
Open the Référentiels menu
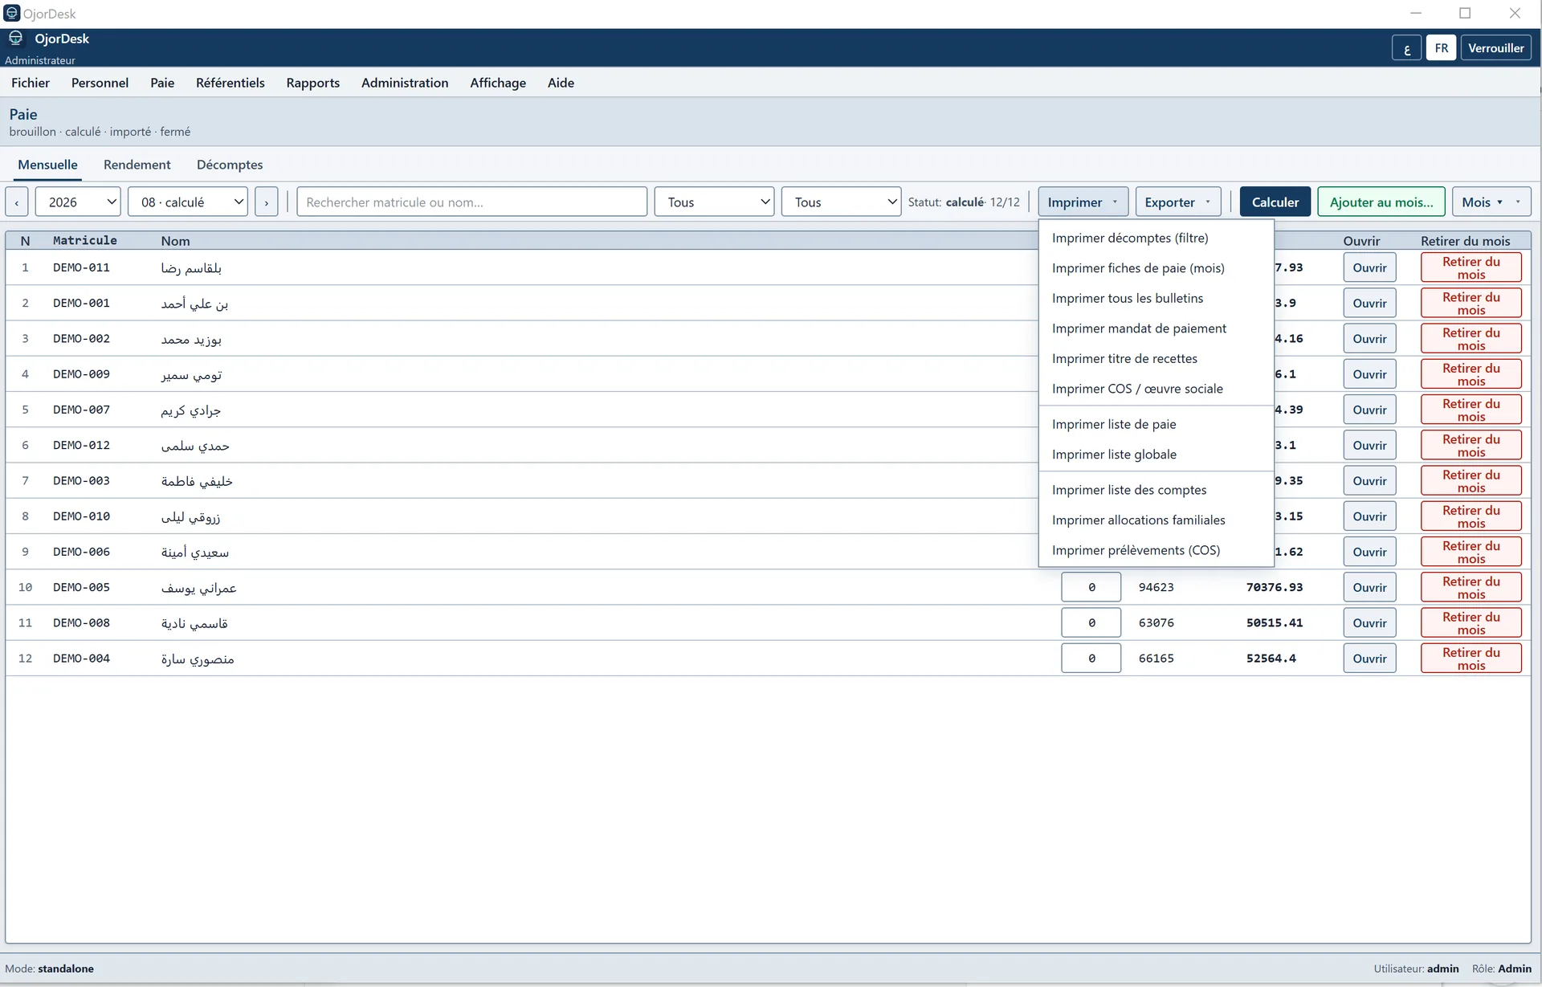[230, 83]
